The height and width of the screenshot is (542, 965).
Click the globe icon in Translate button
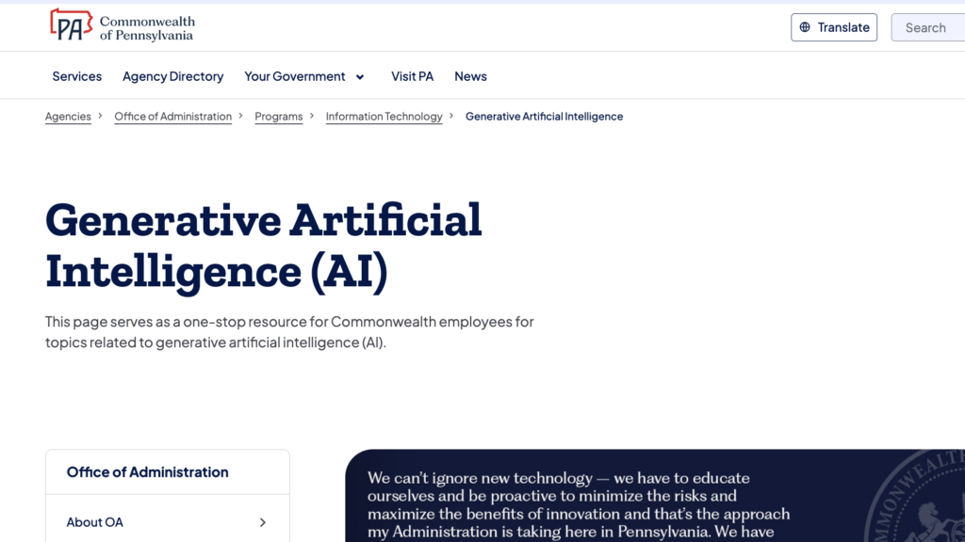tap(805, 27)
